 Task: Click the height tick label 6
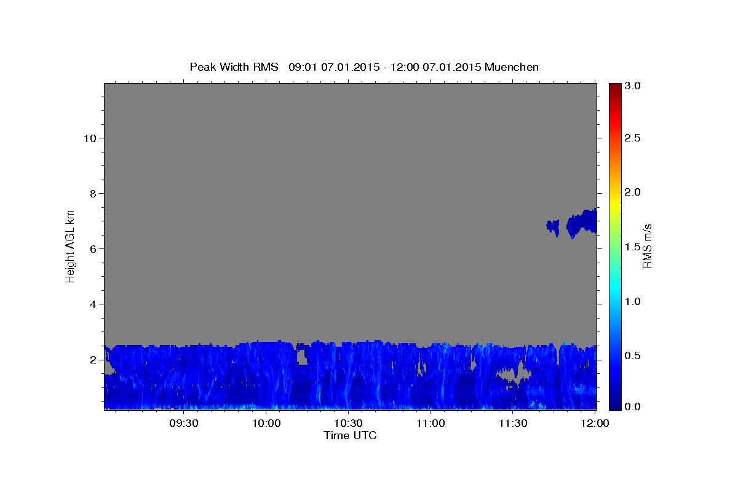point(93,249)
